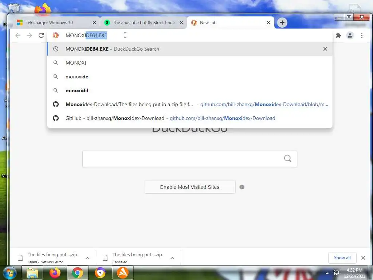Open Chrome's three-dot menu
This screenshot has width=373, height=280.
(x=362, y=35)
